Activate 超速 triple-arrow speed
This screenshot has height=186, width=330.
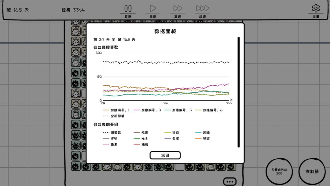(203, 9)
